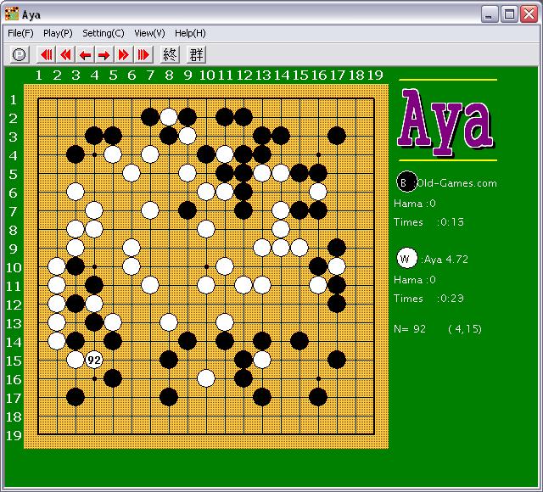The width and height of the screenshot is (543, 492).
Task: Open the Help(H) menu
Action: pyautogui.click(x=190, y=33)
